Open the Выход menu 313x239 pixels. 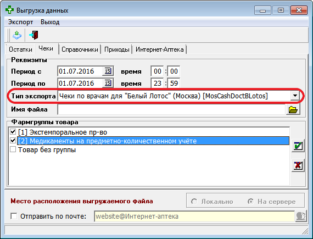pos(50,22)
